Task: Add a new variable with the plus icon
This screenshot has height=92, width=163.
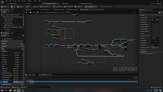Action: click(22, 46)
